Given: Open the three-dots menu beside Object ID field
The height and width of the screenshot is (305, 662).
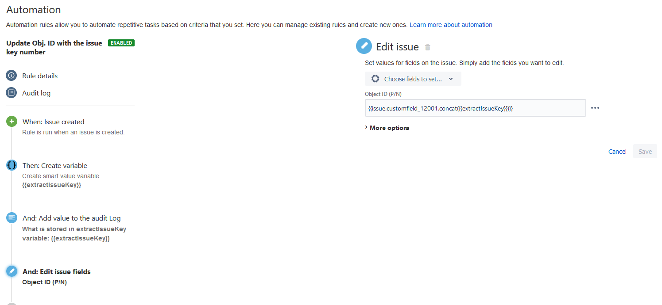Looking at the screenshot, I should [x=595, y=108].
